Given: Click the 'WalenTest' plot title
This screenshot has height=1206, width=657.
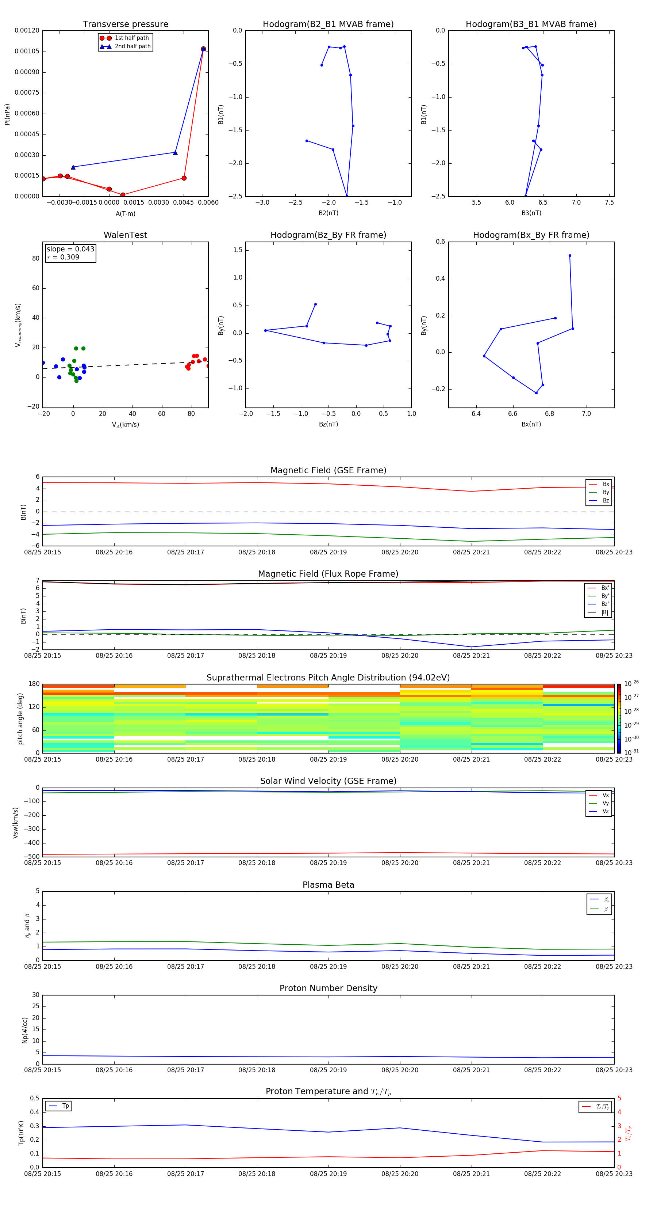Looking at the screenshot, I should (x=125, y=235).
